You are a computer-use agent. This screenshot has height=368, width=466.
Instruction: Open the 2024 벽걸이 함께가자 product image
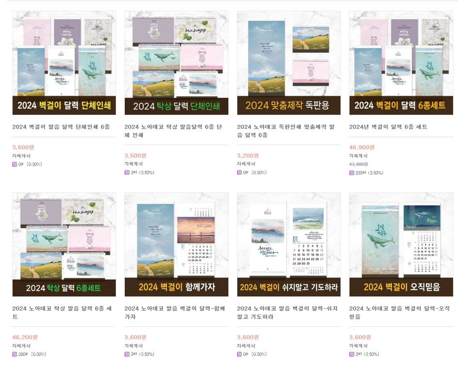click(176, 244)
